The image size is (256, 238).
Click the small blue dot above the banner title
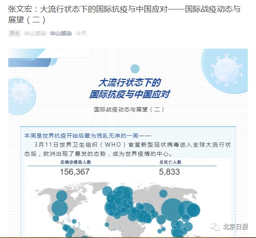(135, 69)
